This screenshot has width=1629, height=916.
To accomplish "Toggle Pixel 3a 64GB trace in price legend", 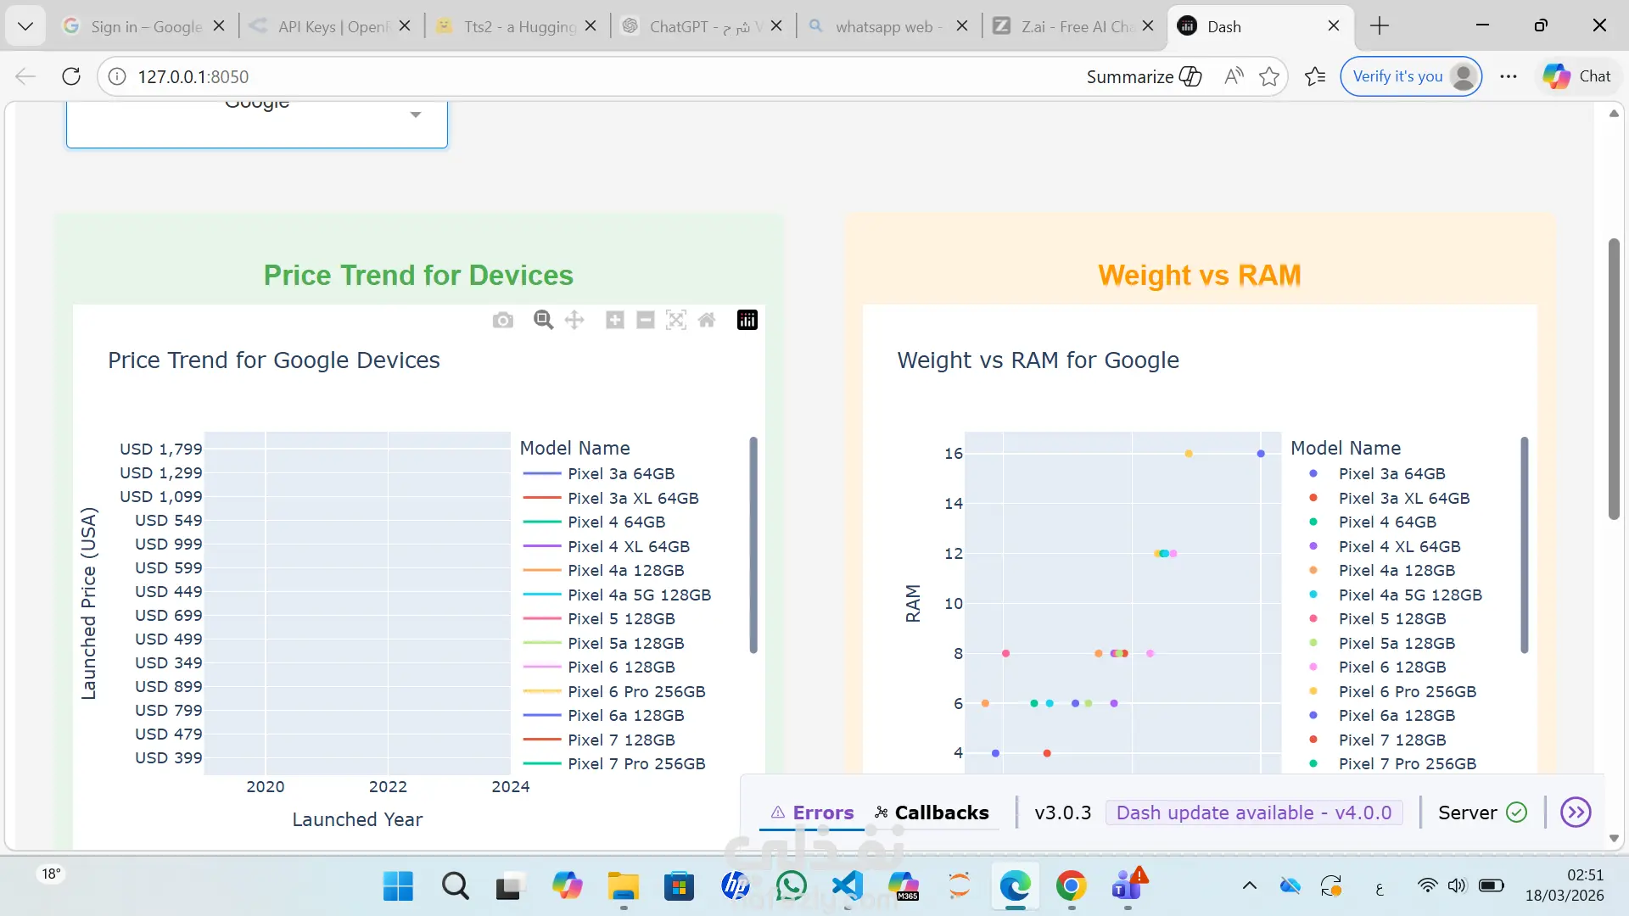I will [x=620, y=473].
